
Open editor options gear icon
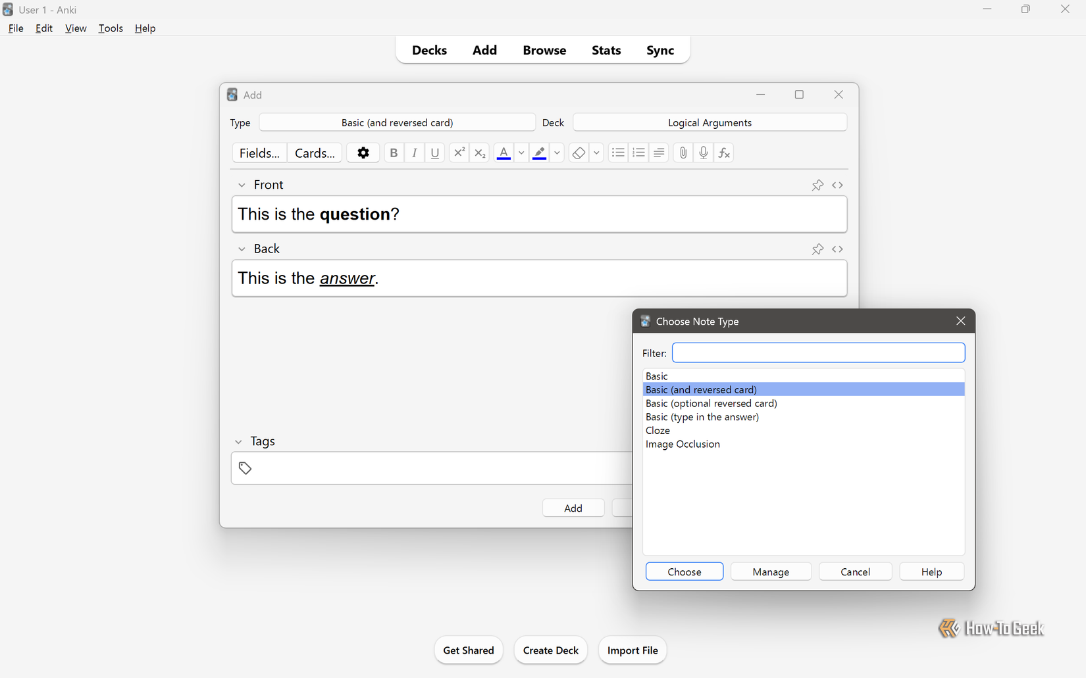click(363, 153)
